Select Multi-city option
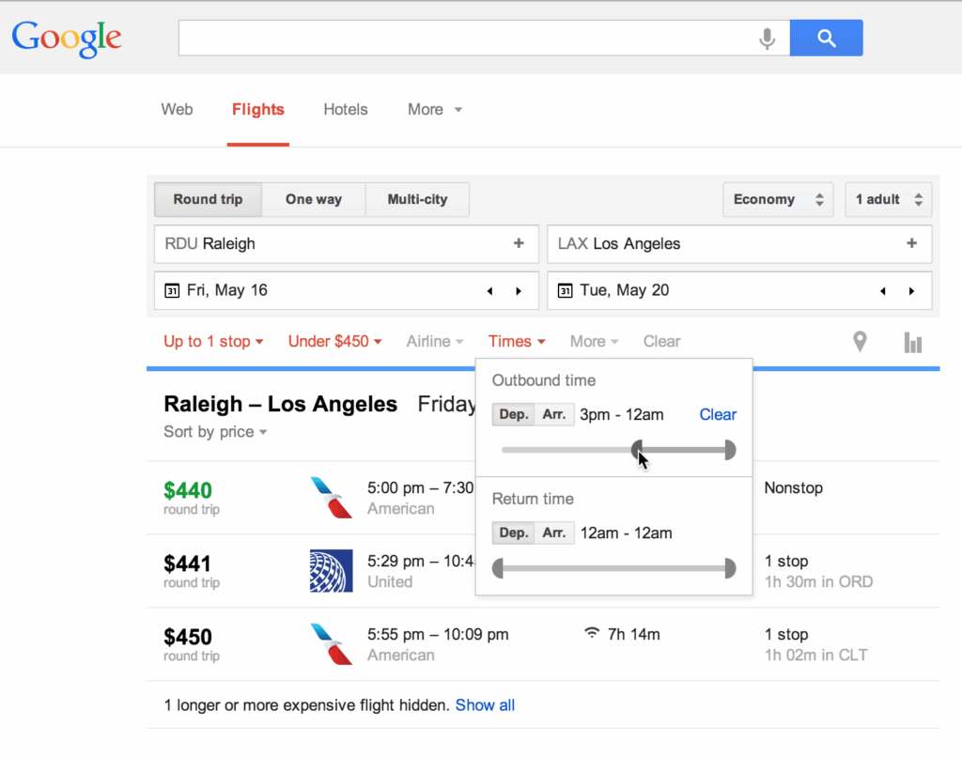The image size is (962, 757). 417,199
